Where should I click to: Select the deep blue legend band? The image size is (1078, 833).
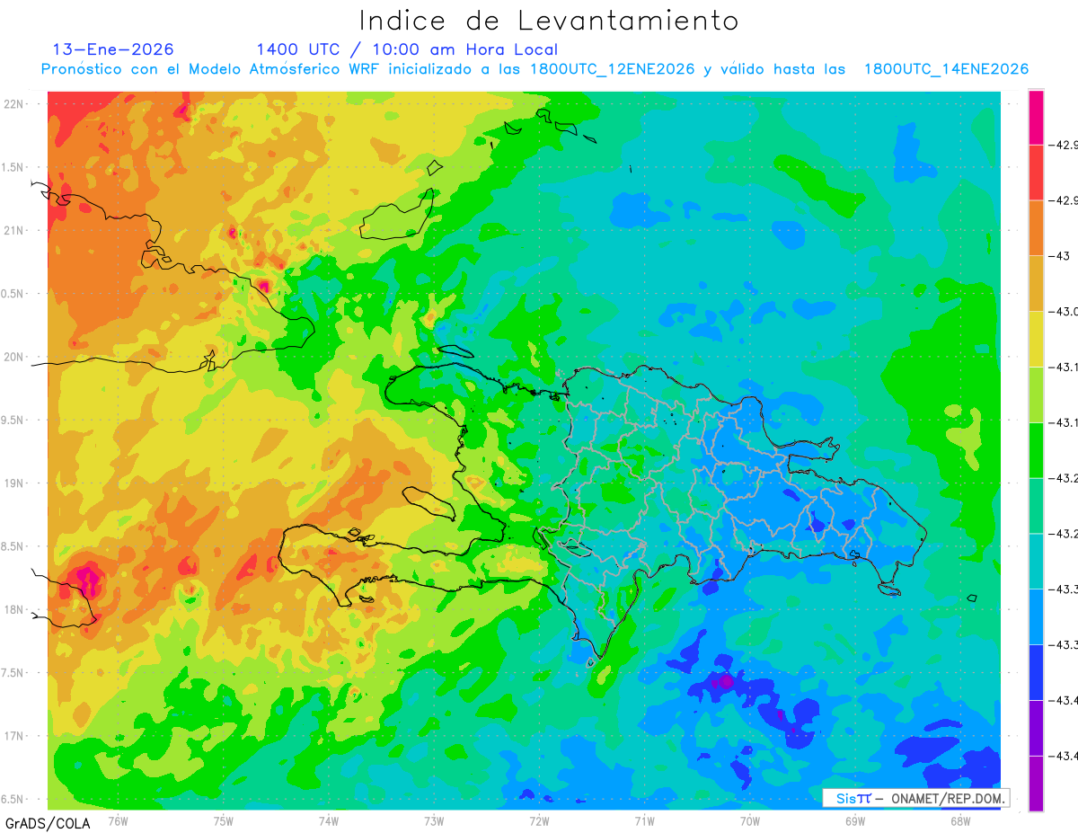(x=1036, y=672)
